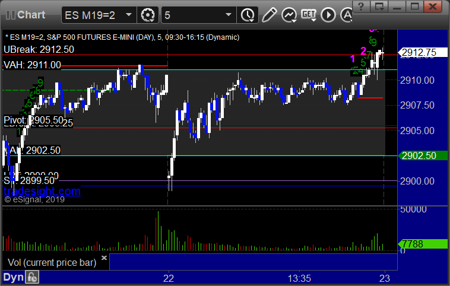Click the GET Advanced studies icon

pyautogui.click(x=309, y=15)
